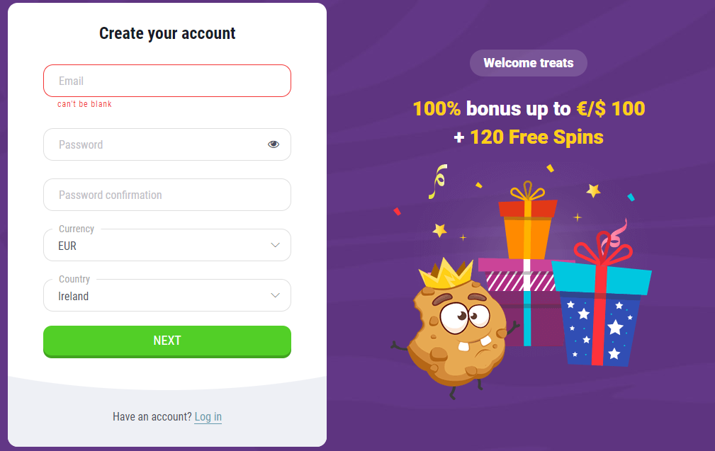The image size is (715, 451).
Task: Toggle password visibility with the eye icon
Action: (274, 144)
